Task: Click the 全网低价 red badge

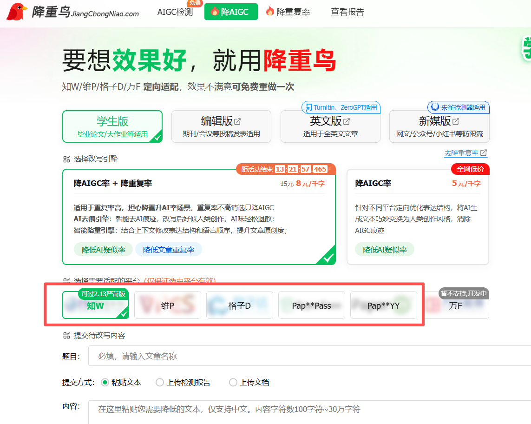Action: click(471, 169)
